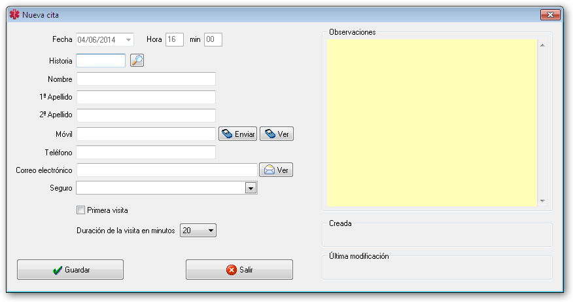Click the Teléfono input field
Viewport: 573px width, 302px height.
click(146, 152)
